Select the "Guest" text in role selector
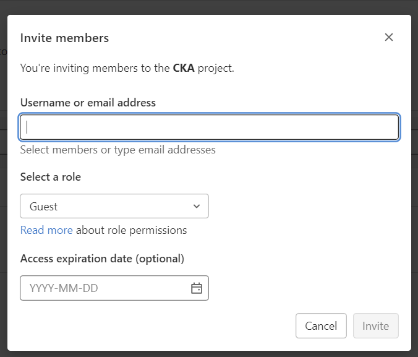Image resolution: width=418 pixels, height=357 pixels. 43,206
